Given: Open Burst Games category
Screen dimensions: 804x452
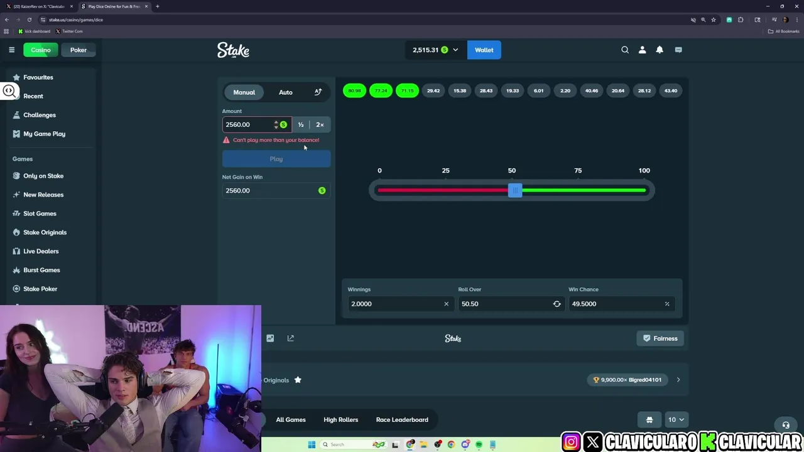Looking at the screenshot, I should pyautogui.click(x=50, y=270).
